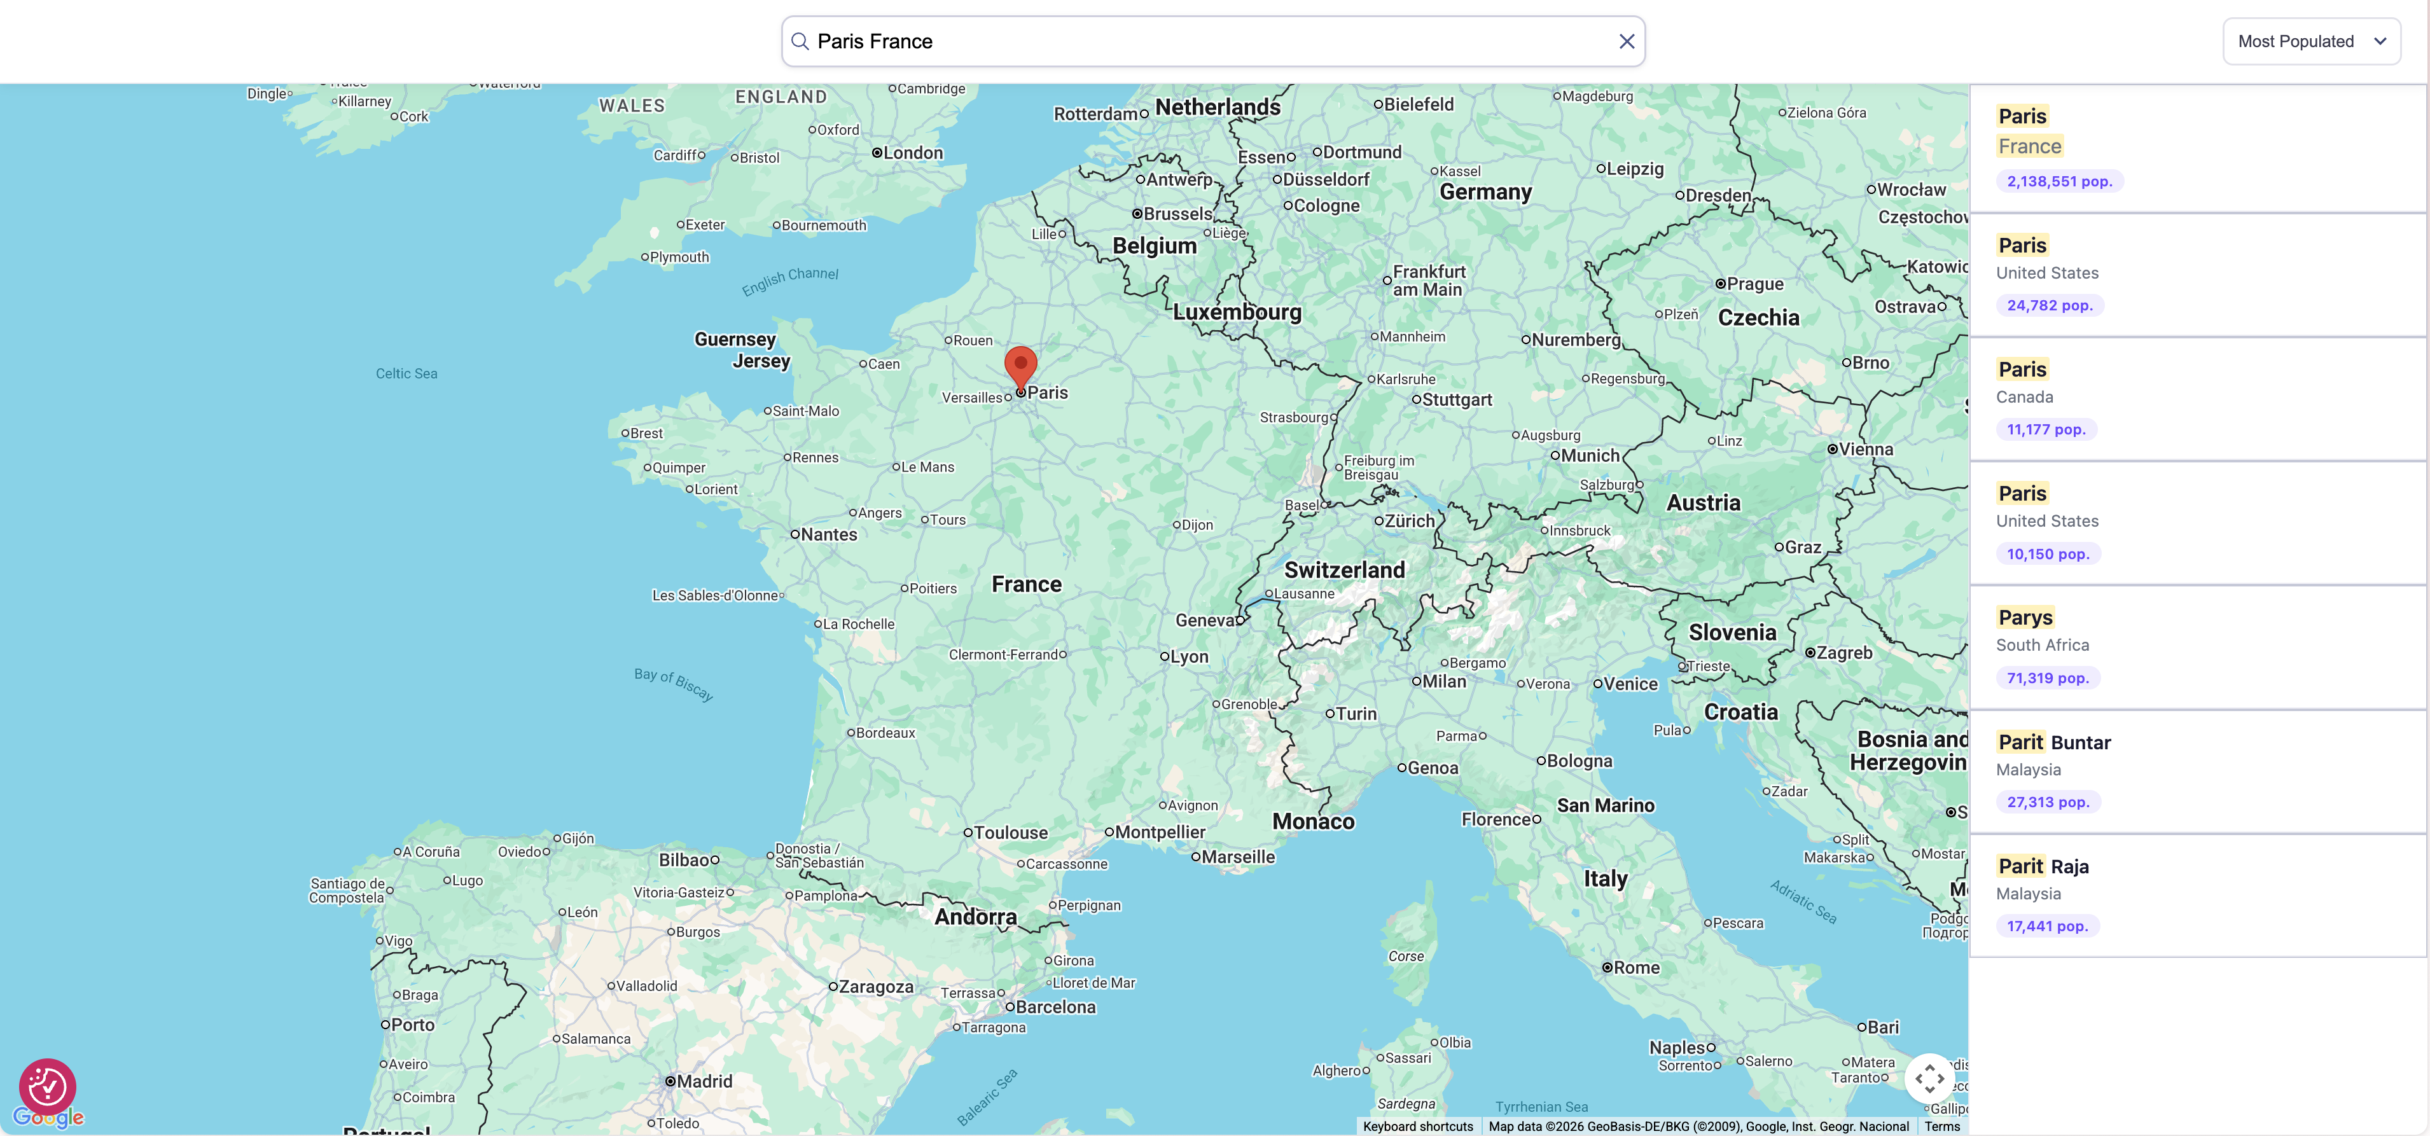Click the Netherlands country label

[1218, 107]
